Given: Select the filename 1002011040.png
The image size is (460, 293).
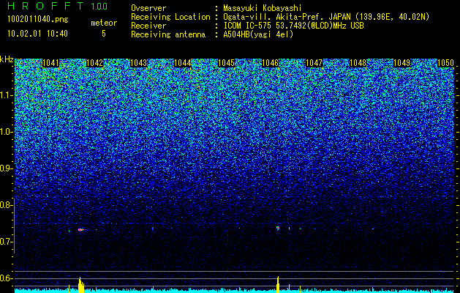Looking at the screenshot, I should [38, 20].
